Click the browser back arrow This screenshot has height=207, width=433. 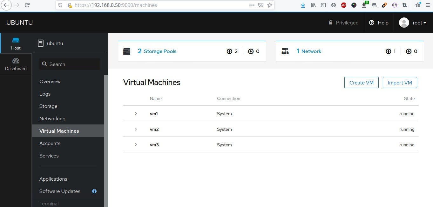6,5
